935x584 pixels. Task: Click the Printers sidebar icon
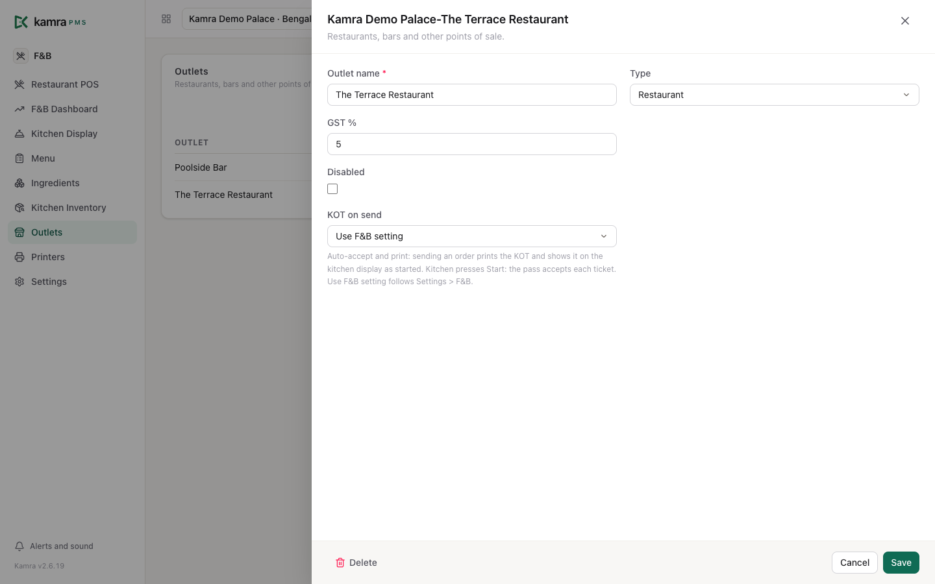point(19,257)
